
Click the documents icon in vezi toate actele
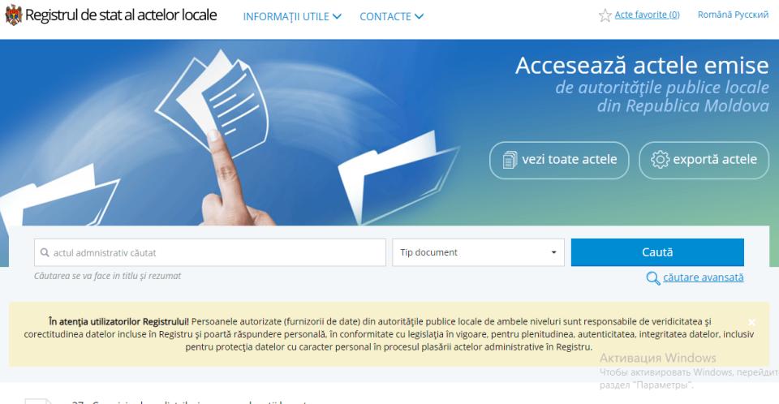coord(510,160)
